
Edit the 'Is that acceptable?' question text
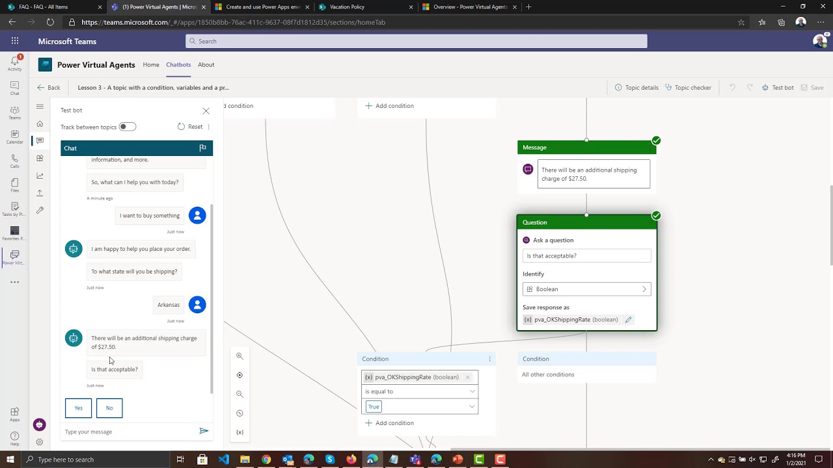[586, 255]
